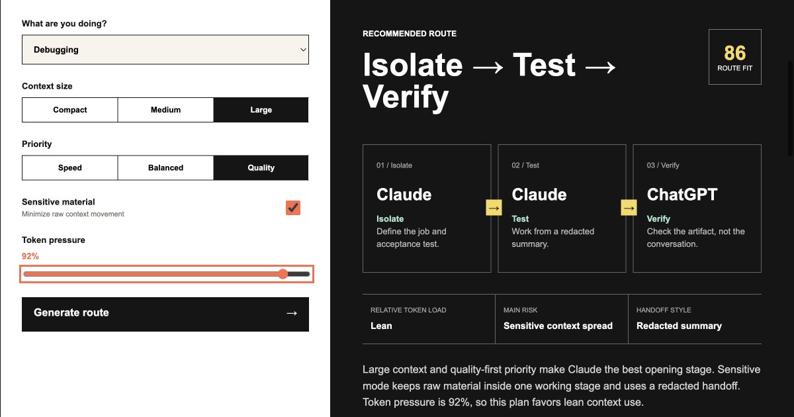The image size is (794, 417).
Task: Select the 01 / Isolate Claude card
Action: [427, 208]
